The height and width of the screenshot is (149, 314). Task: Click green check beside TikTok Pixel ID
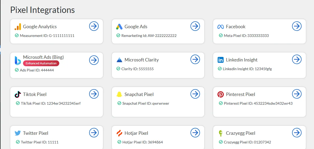[18, 103]
